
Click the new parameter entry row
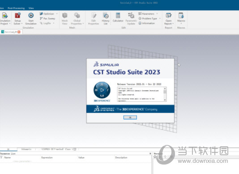point(22,161)
